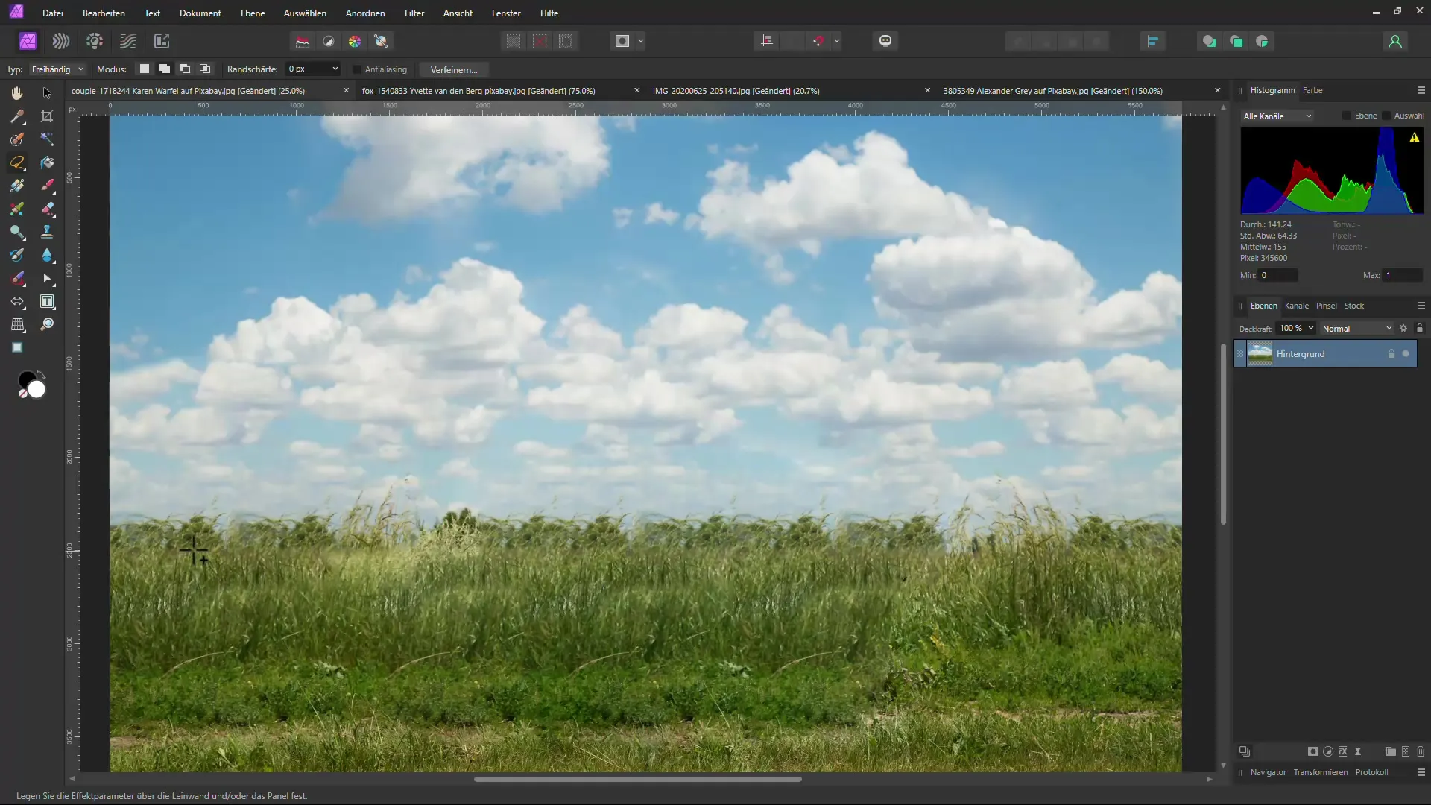Switch to the Export Persona

click(x=162, y=41)
